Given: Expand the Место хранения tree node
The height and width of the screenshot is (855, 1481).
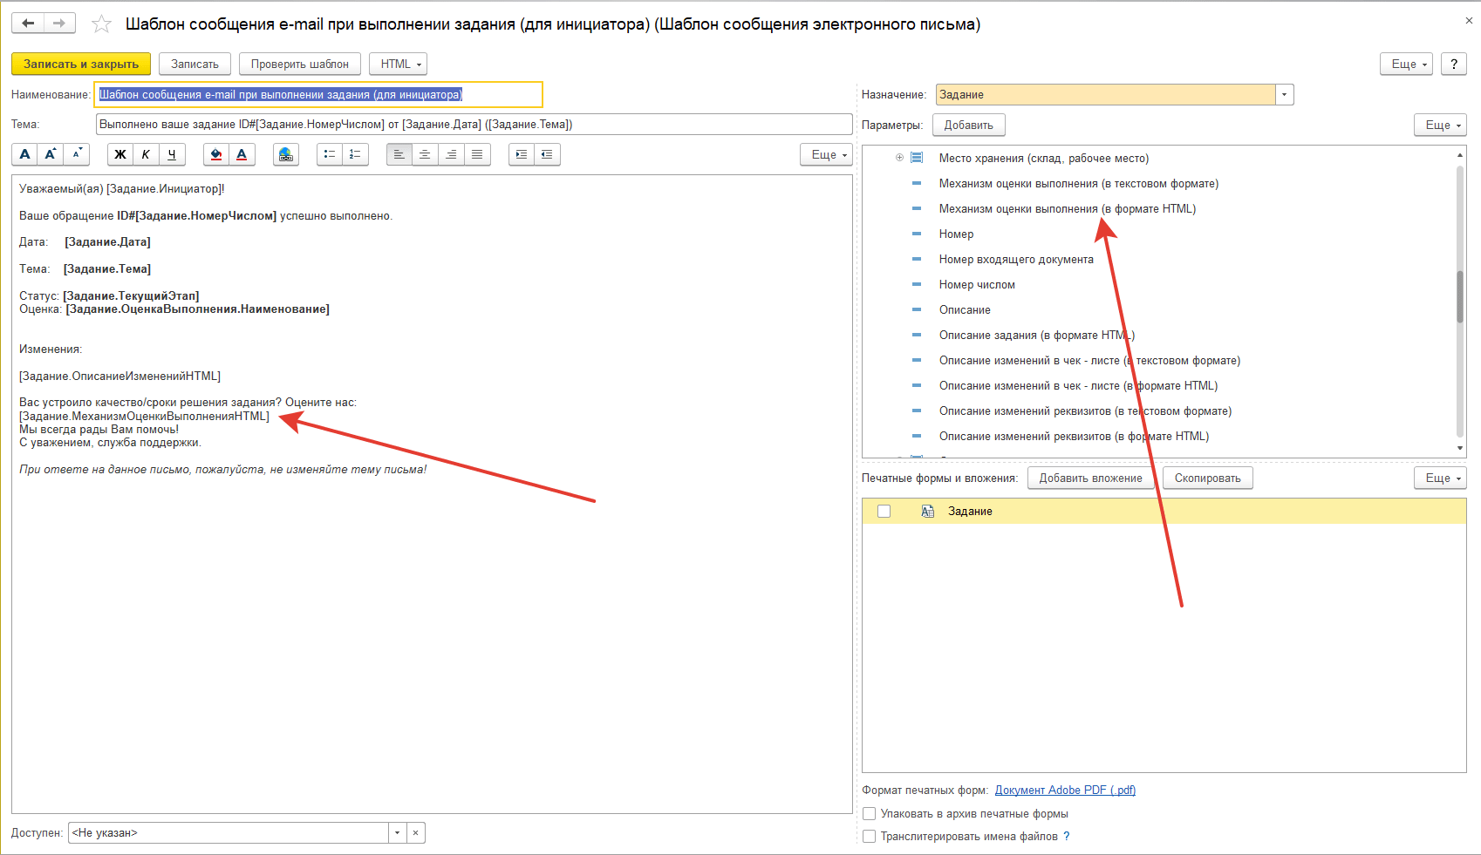Looking at the screenshot, I should point(899,158).
